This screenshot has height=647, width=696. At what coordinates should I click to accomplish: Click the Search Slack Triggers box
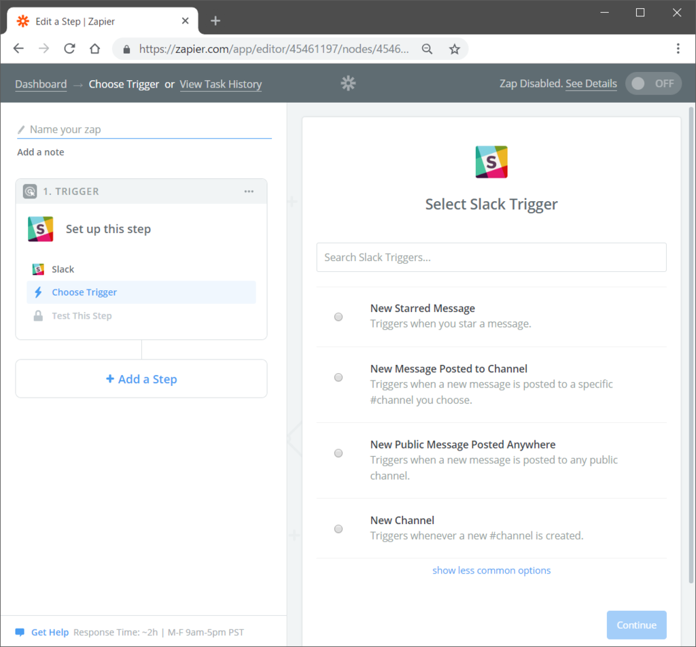(x=491, y=258)
